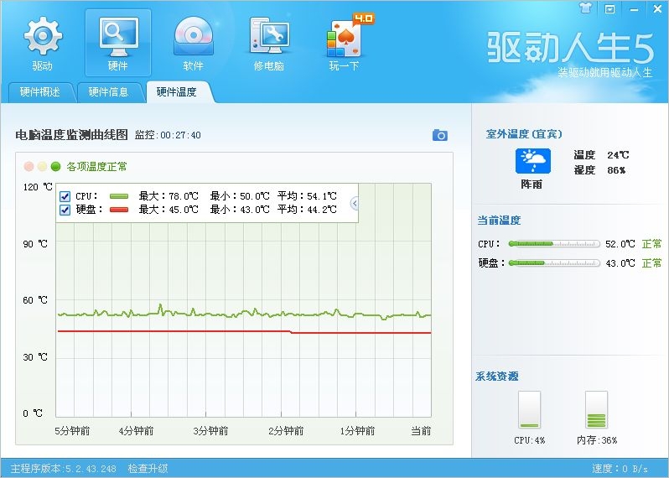Take a screenshot with the camera icon
This screenshot has height=478, width=669.
point(440,135)
